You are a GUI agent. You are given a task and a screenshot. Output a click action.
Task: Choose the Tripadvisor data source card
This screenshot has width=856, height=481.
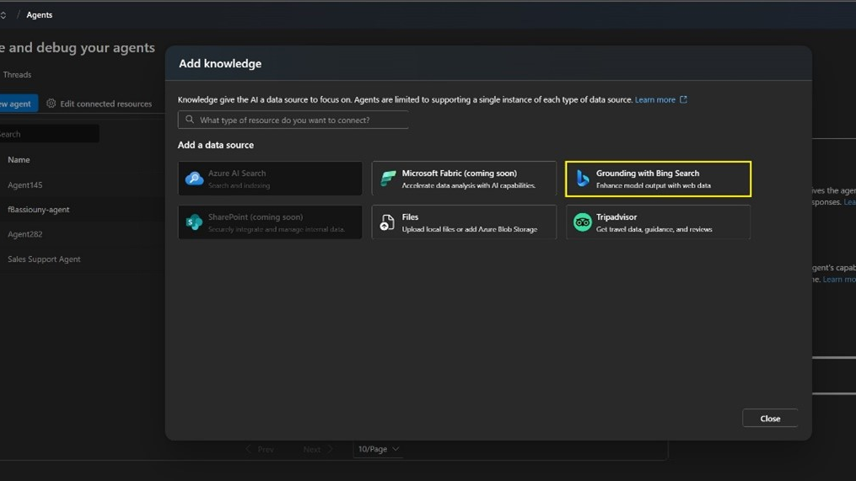(658, 222)
